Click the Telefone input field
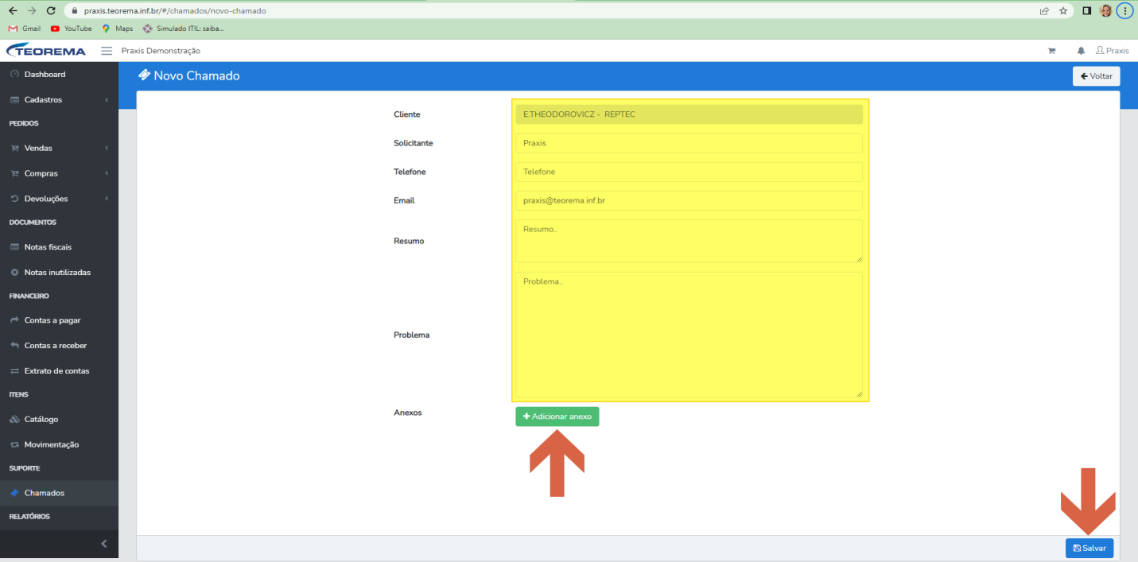The width and height of the screenshot is (1138, 562). (x=689, y=172)
